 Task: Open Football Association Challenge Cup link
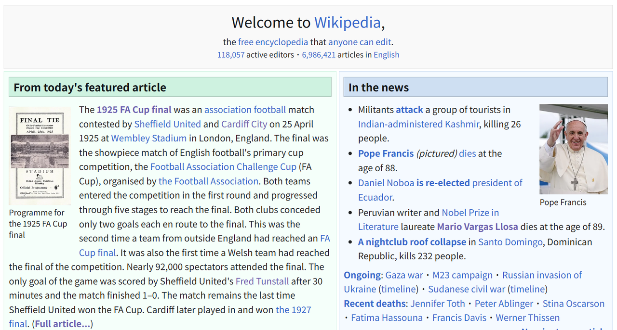[x=223, y=167]
